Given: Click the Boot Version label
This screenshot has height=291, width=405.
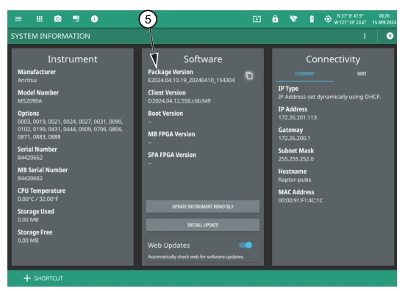Looking at the screenshot, I should coord(165,114).
